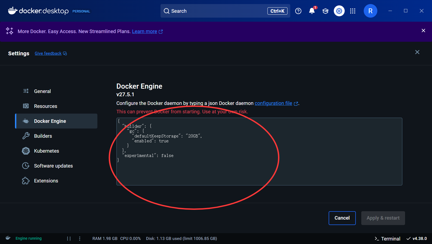Pause the Docker engine from status bar

[69, 239]
